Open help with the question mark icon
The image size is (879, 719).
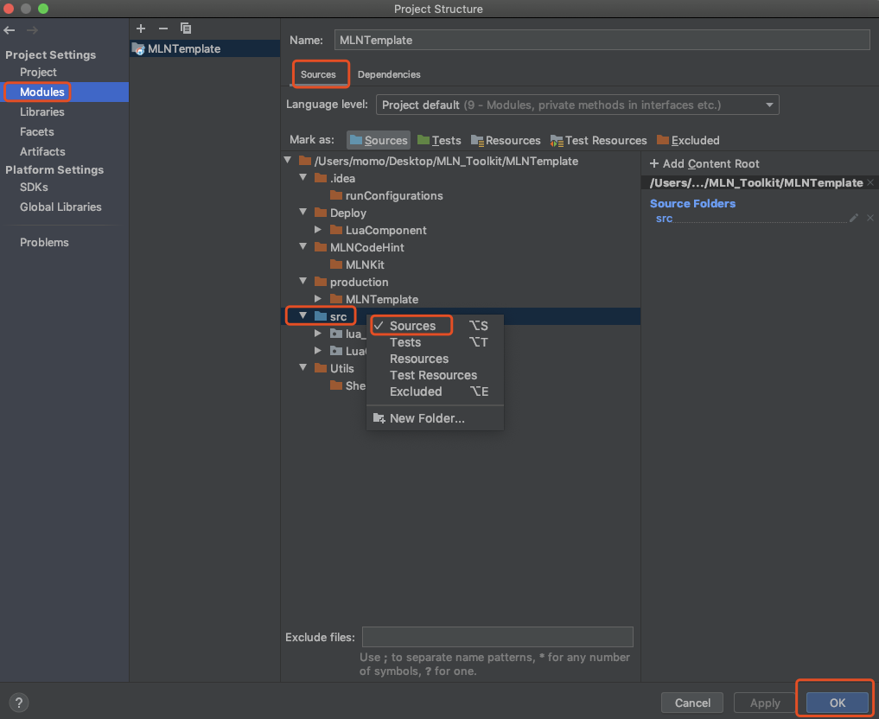tap(20, 703)
